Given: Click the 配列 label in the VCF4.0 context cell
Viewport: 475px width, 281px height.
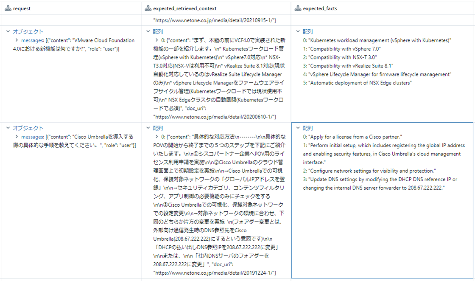Looking at the screenshot, I should pyautogui.click(x=158, y=31).
